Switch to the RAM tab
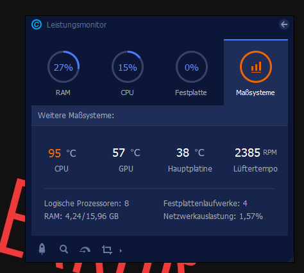 (63, 73)
